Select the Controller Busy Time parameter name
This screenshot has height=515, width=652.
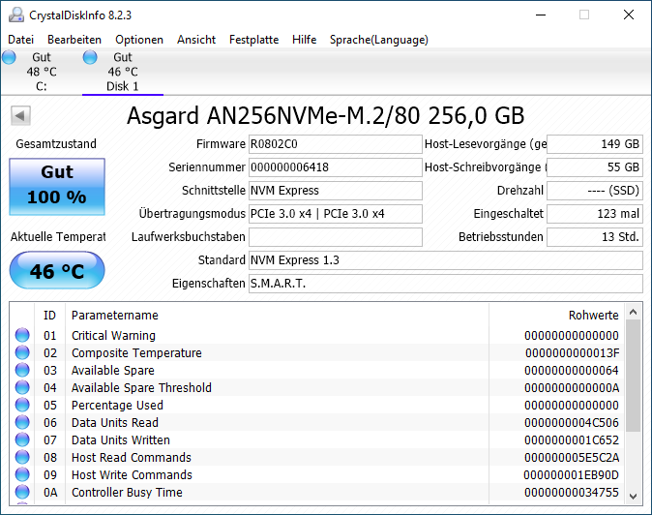(x=128, y=493)
